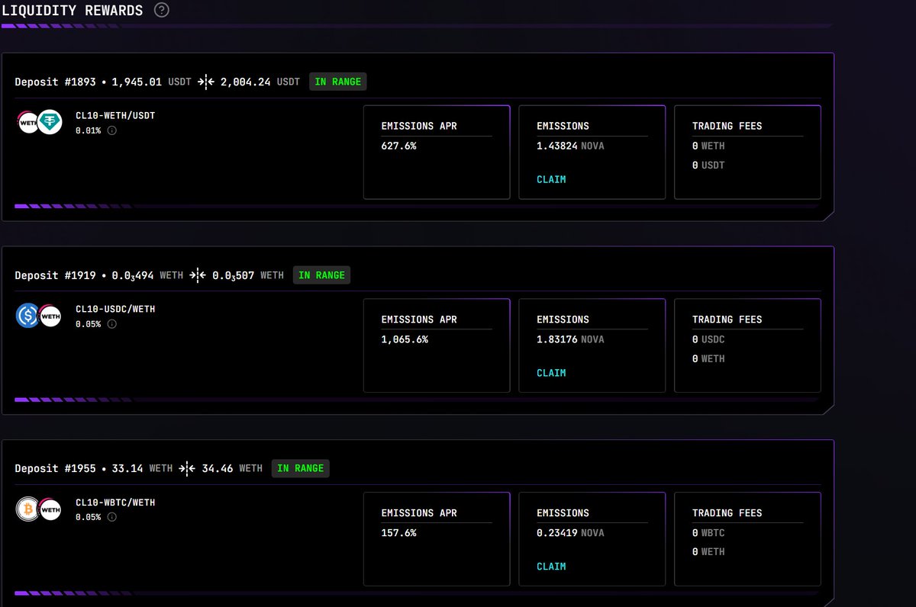Image resolution: width=916 pixels, height=607 pixels.
Task: Click the WETH token logo in the CL10-WETH/USDT row
Action: tap(28, 122)
